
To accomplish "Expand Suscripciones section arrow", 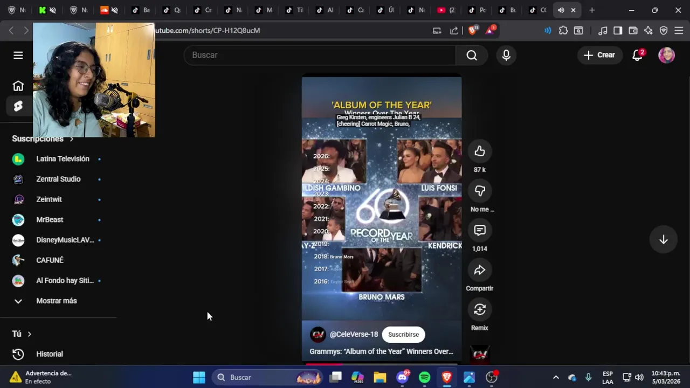I will [71, 139].
